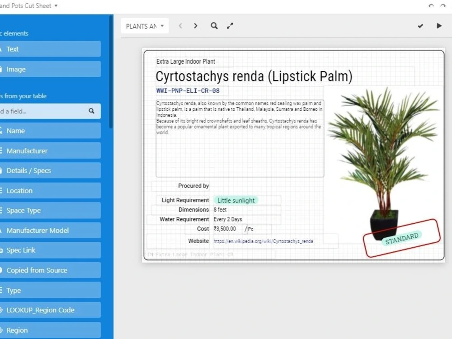Click the search icon in field finder
This screenshot has width=452, height=339.
point(91,111)
